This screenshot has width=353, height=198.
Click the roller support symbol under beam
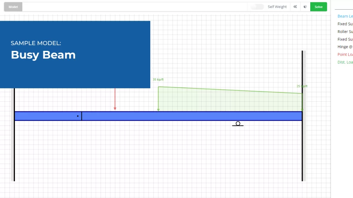(238, 124)
